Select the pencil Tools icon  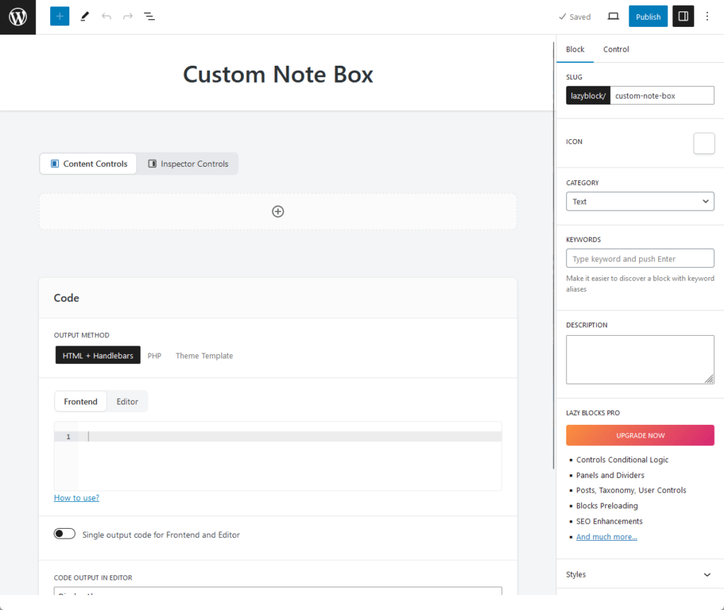[85, 17]
